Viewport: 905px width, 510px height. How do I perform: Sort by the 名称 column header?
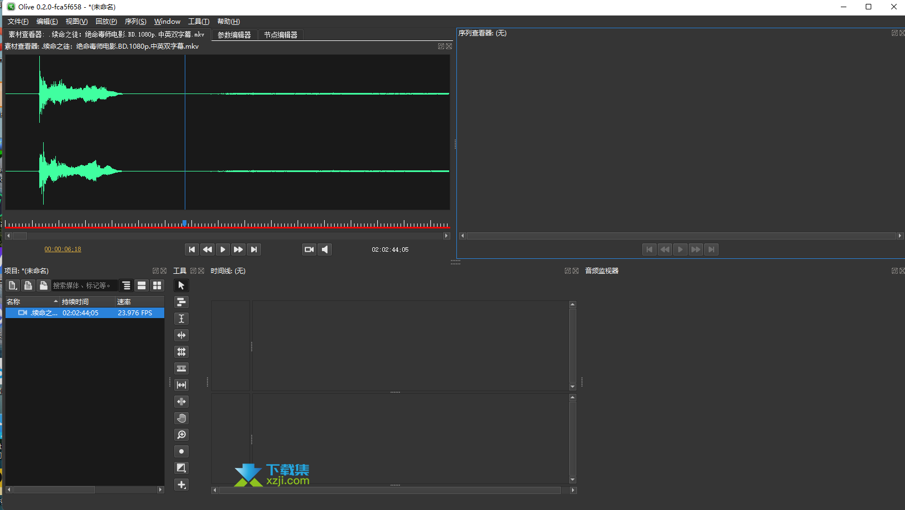32,301
